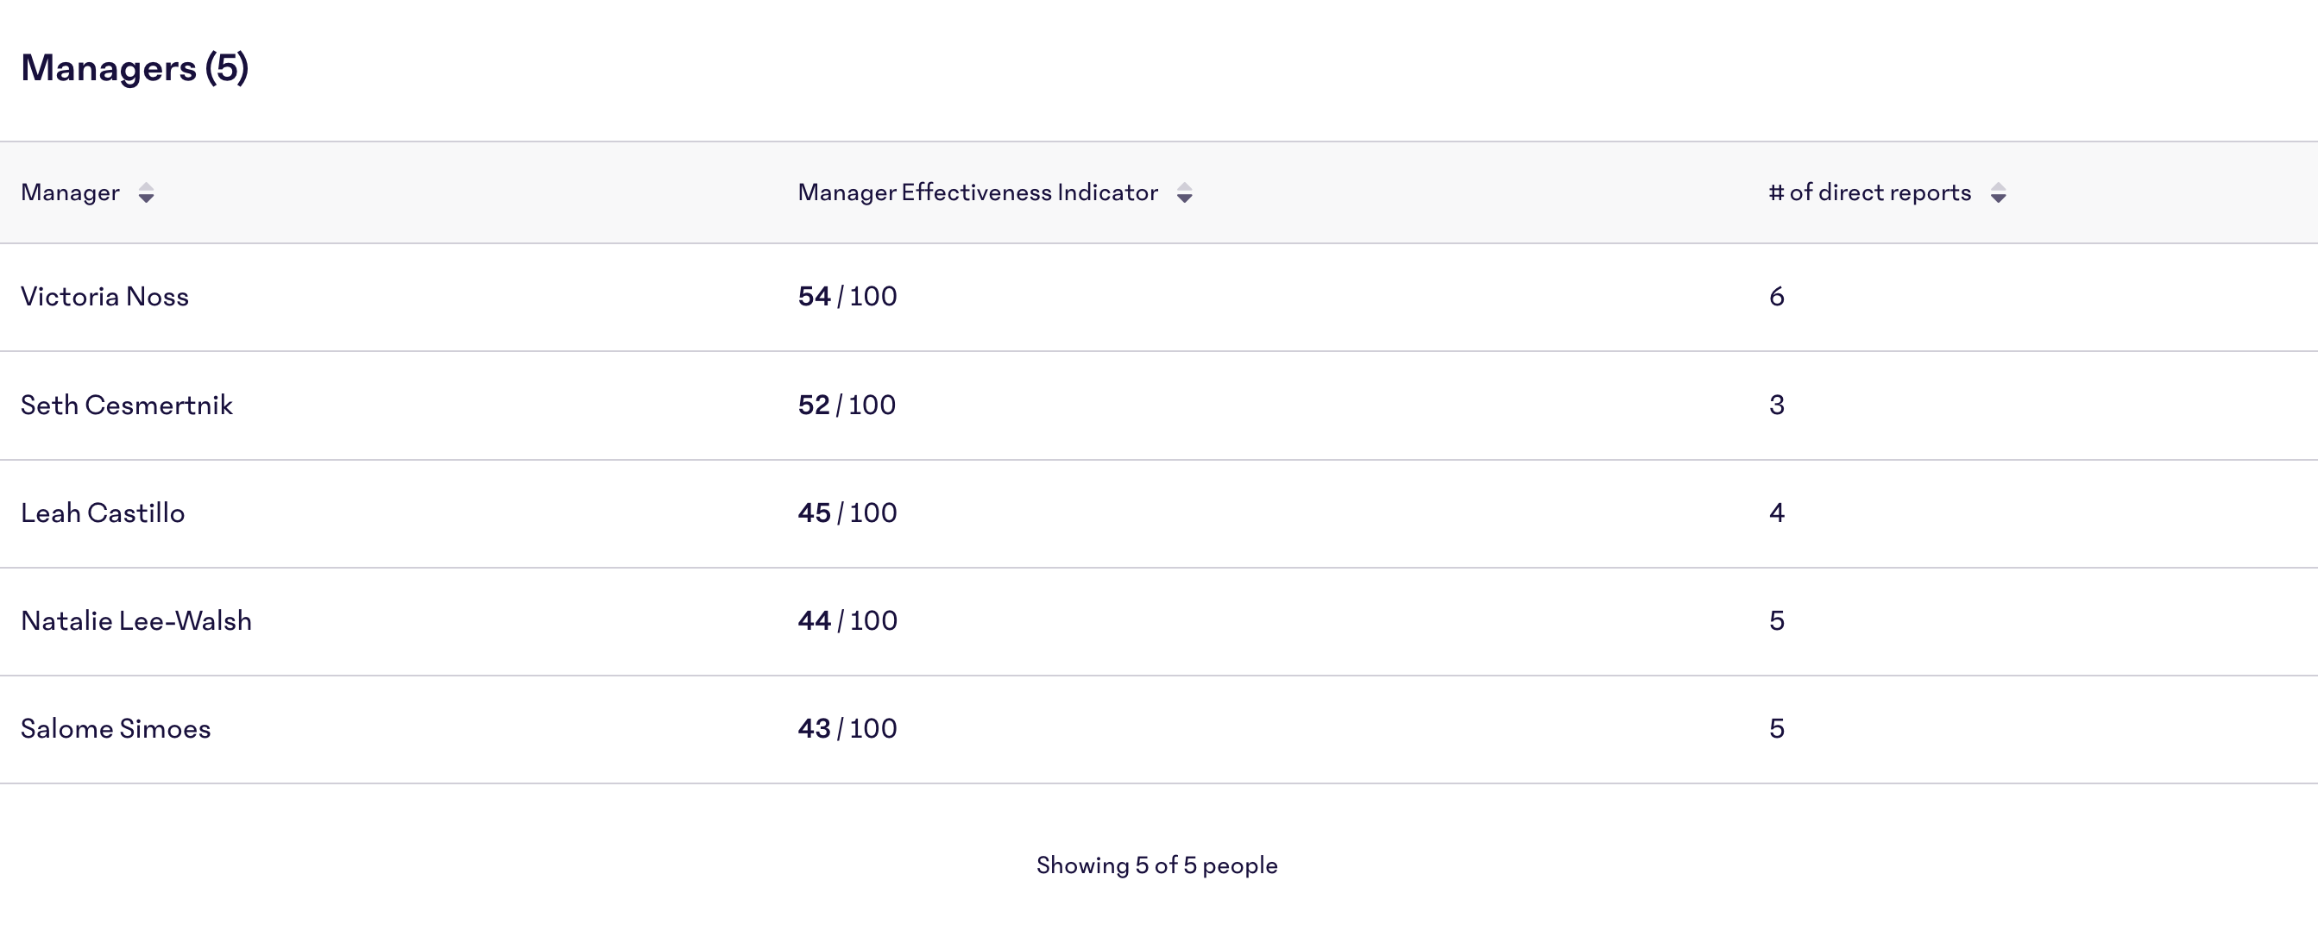Click the Showing 5 of 5 people text
Screen dimensions: 2318x937
pos(1157,865)
